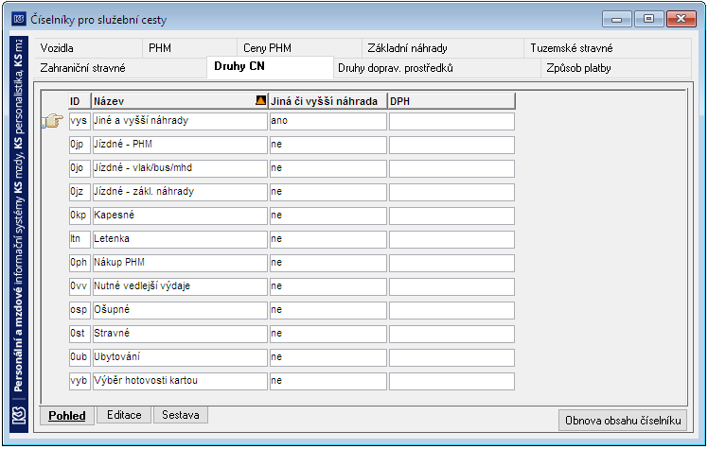Select the osp ID cell

click(80, 310)
